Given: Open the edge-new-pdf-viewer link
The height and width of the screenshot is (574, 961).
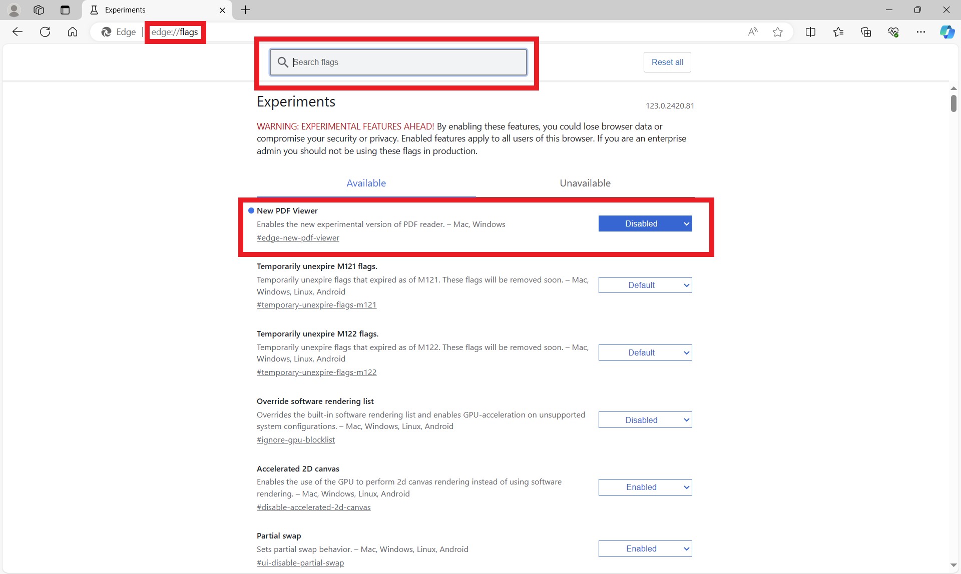Looking at the screenshot, I should coord(298,237).
